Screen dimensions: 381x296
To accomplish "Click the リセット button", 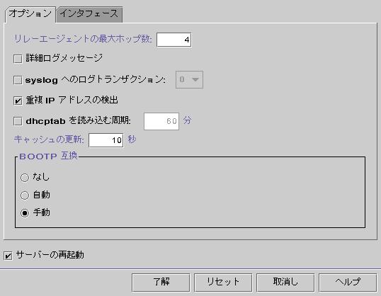I will click(223, 283).
